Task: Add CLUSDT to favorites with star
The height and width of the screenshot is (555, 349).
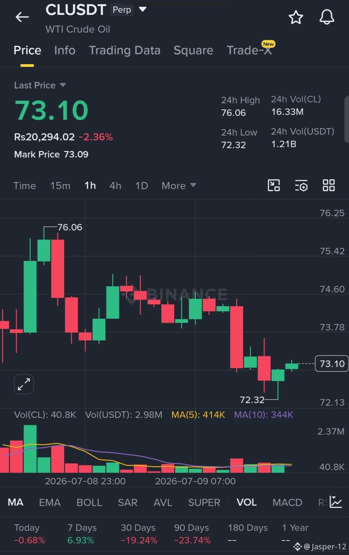Action: click(296, 17)
